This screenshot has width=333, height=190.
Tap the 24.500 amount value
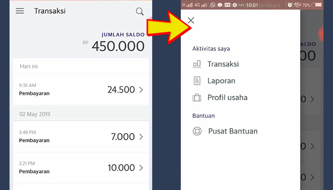[x=121, y=90]
